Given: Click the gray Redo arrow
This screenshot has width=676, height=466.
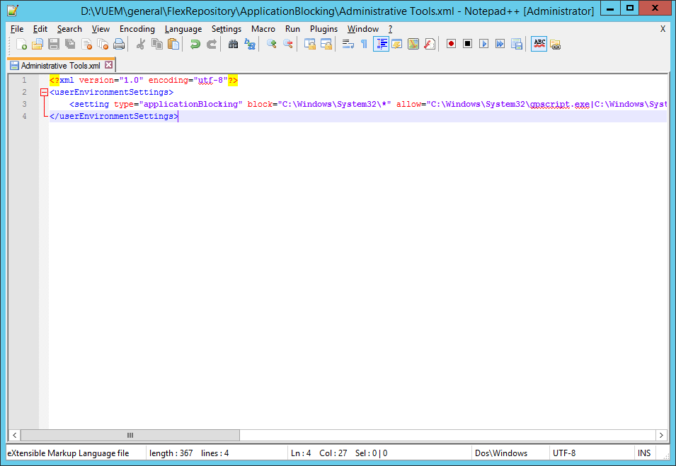Looking at the screenshot, I should click(211, 44).
